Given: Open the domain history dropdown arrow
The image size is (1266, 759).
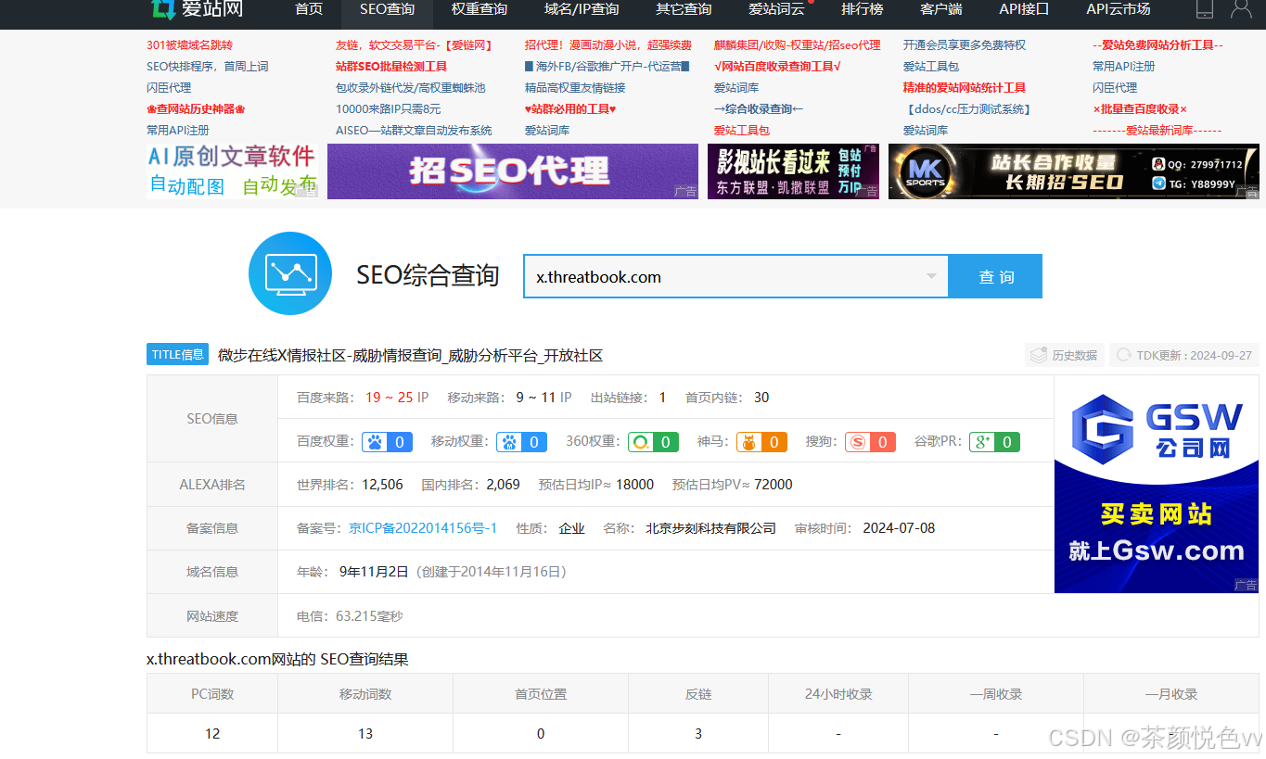Looking at the screenshot, I should [x=931, y=276].
